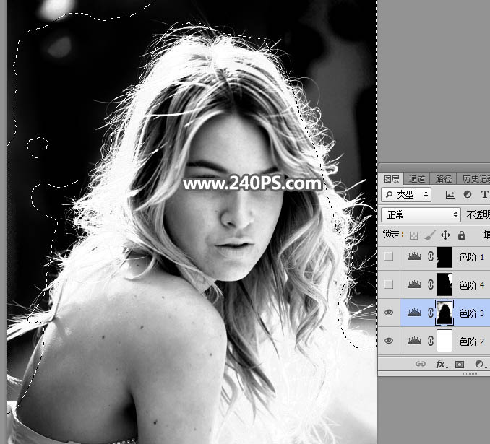Filter layers by type (T) icon
Viewport: 490px width, 444px height.
click(x=484, y=194)
